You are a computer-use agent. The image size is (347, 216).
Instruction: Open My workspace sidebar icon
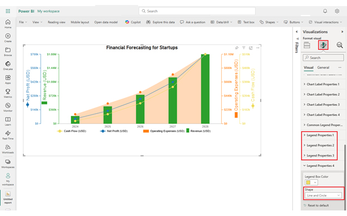pos(8,179)
